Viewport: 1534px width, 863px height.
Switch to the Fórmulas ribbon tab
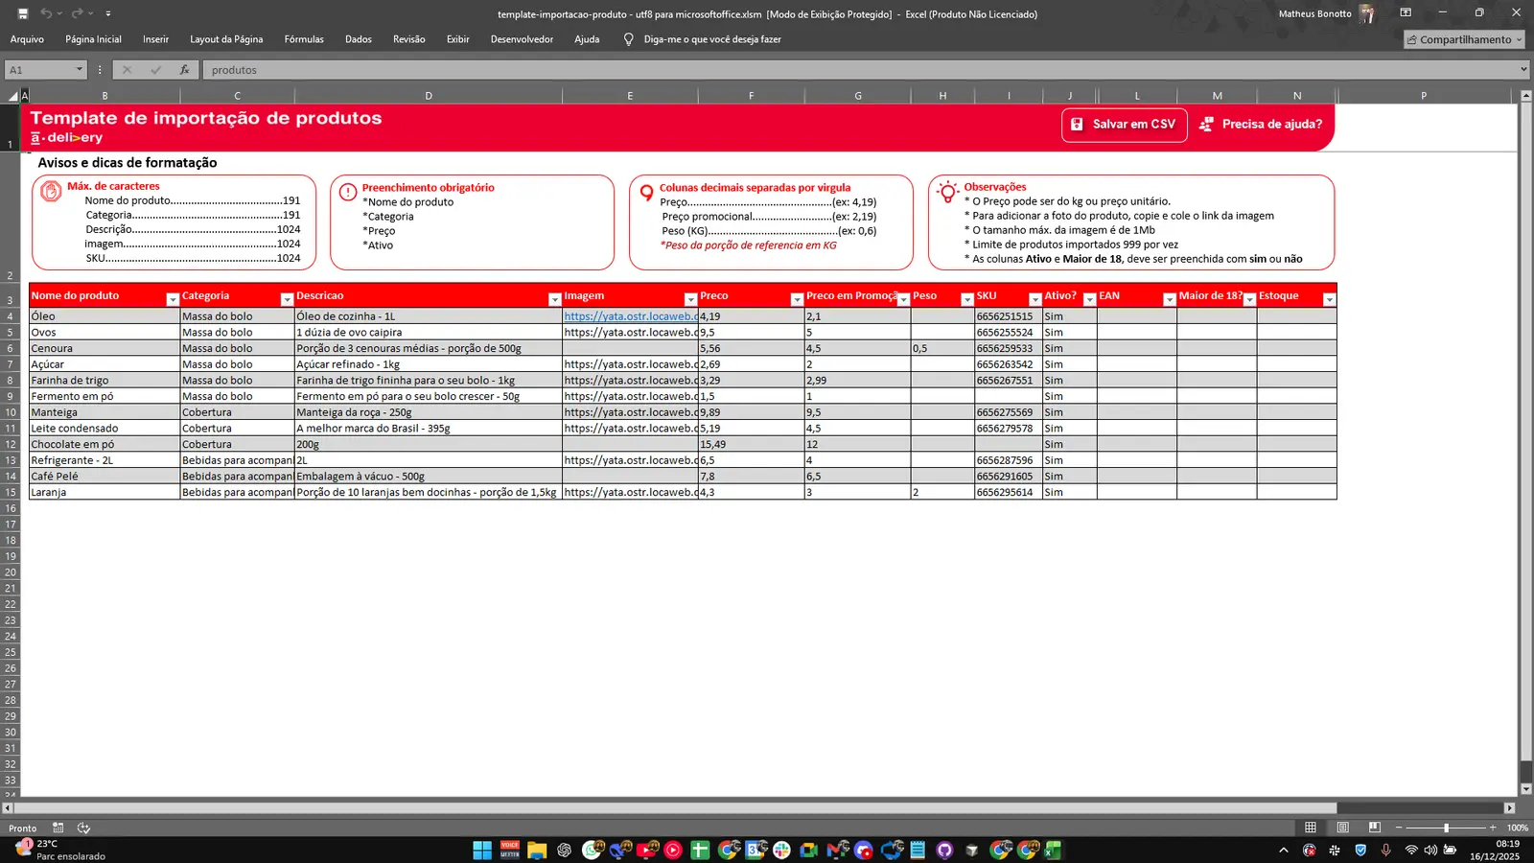[304, 39]
